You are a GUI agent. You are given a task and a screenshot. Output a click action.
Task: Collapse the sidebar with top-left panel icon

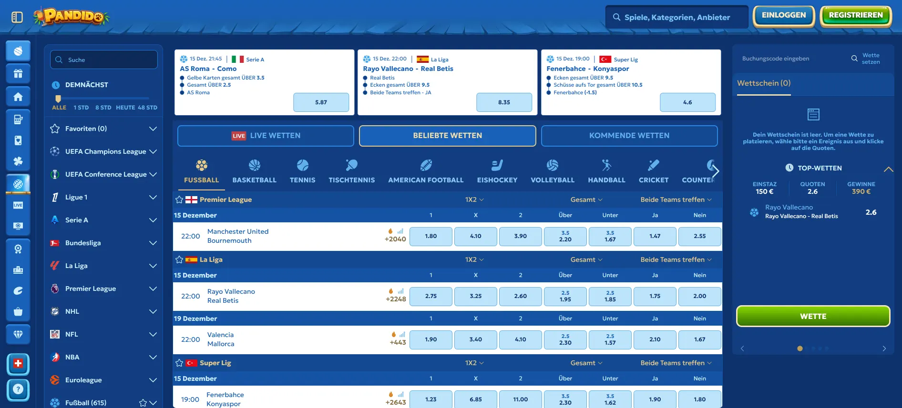coord(17,17)
